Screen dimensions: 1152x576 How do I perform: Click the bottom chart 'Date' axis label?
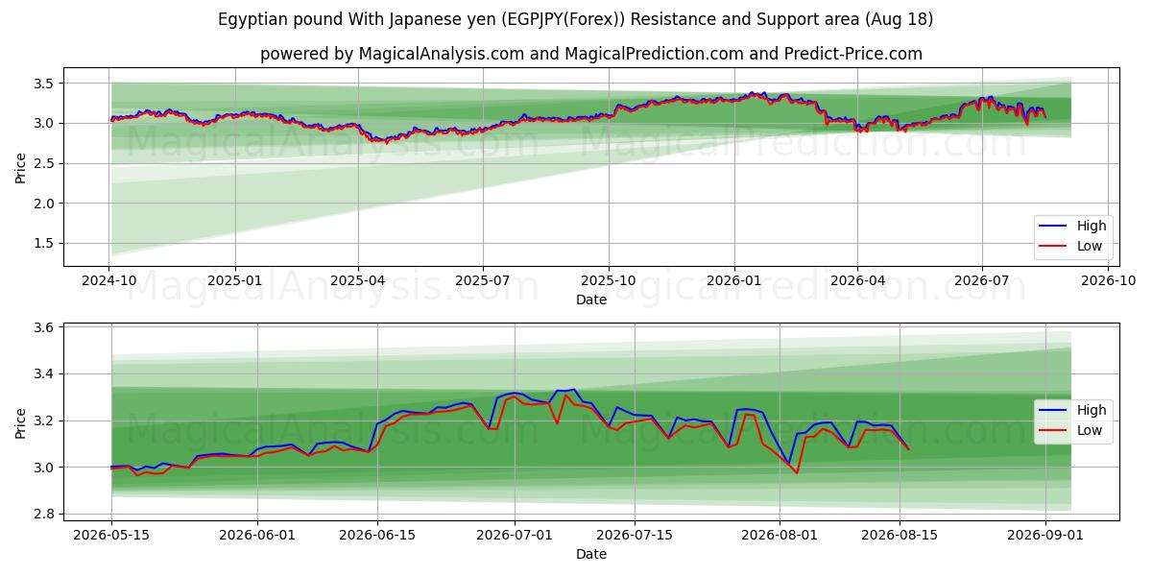click(x=591, y=554)
